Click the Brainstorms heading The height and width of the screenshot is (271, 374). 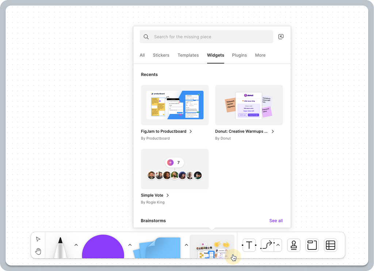tap(153, 221)
